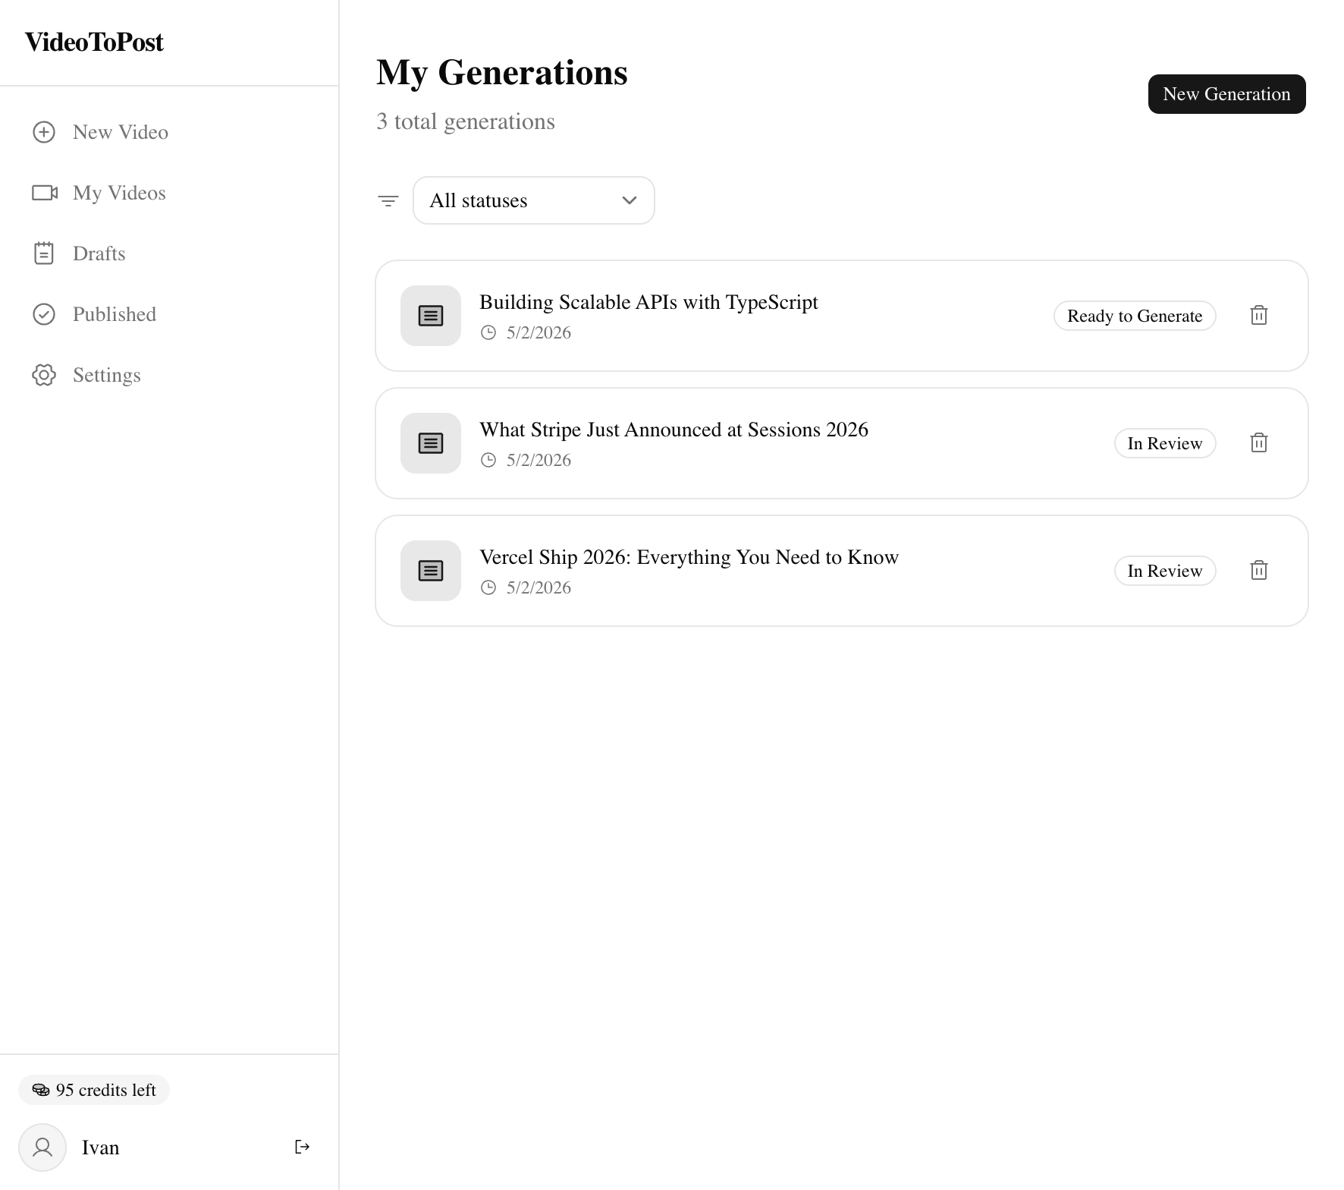Delete the Building Scalable APIs generation
The width and height of the screenshot is (1344, 1190).
(1259, 316)
